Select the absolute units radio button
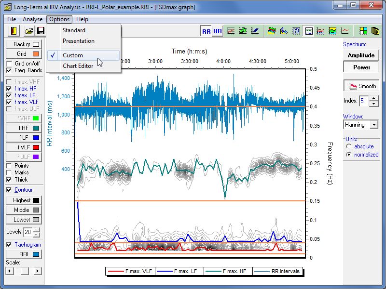The image size is (386, 289). (349, 146)
